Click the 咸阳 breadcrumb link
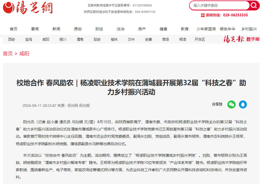The width and height of the screenshot is (260, 184). point(24,54)
